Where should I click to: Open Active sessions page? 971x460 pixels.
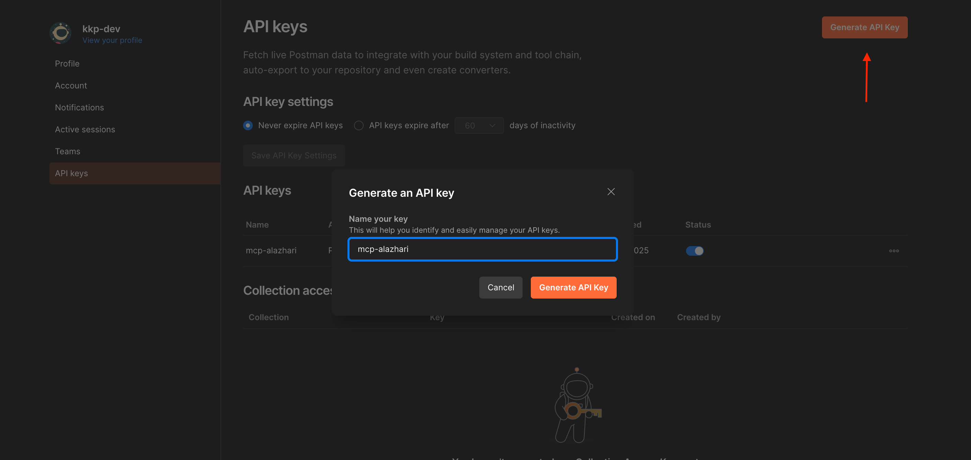pos(85,130)
